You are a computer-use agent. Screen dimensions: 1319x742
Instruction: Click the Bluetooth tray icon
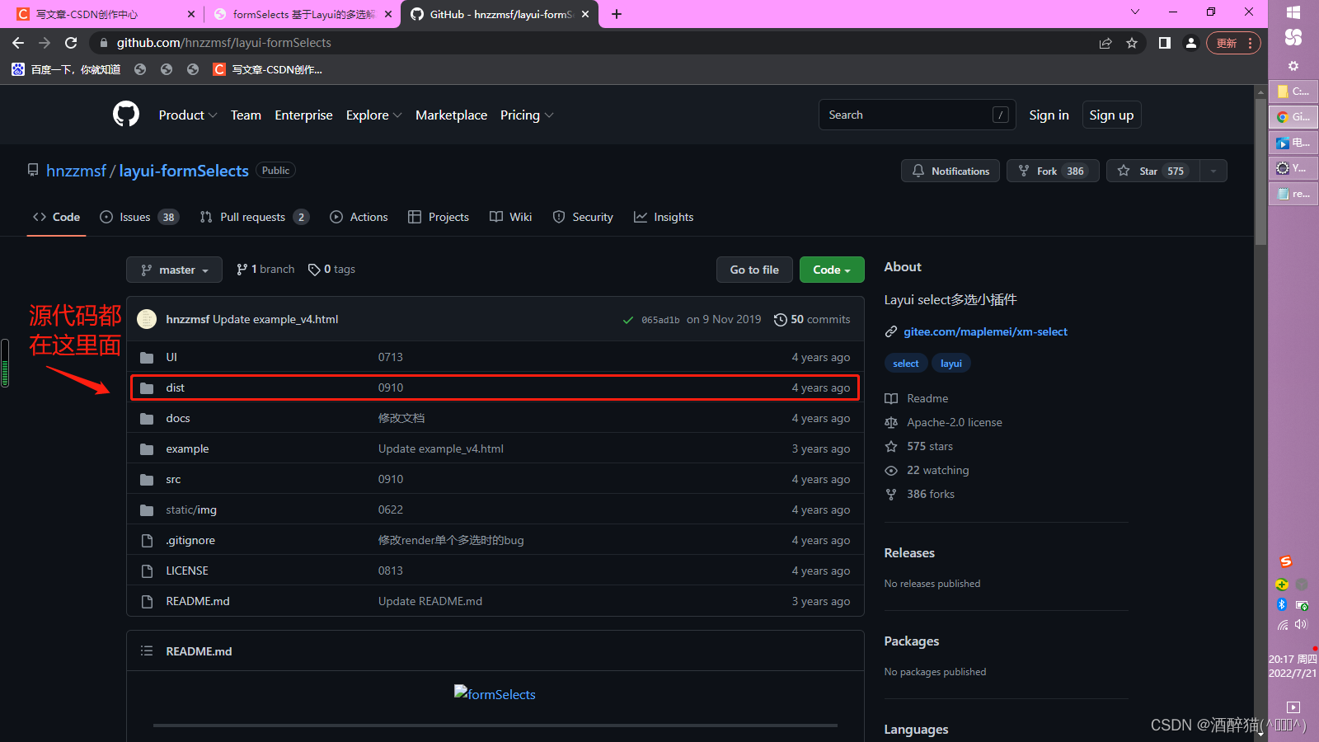pyautogui.click(x=1282, y=604)
